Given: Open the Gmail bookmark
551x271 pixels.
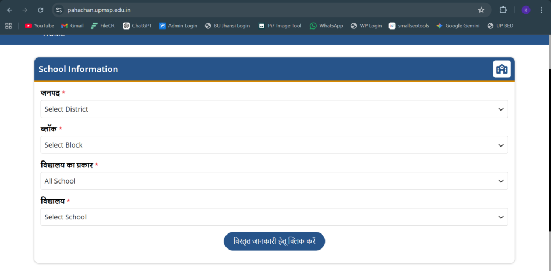Looking at the screenshot, I should coord(73,26).
